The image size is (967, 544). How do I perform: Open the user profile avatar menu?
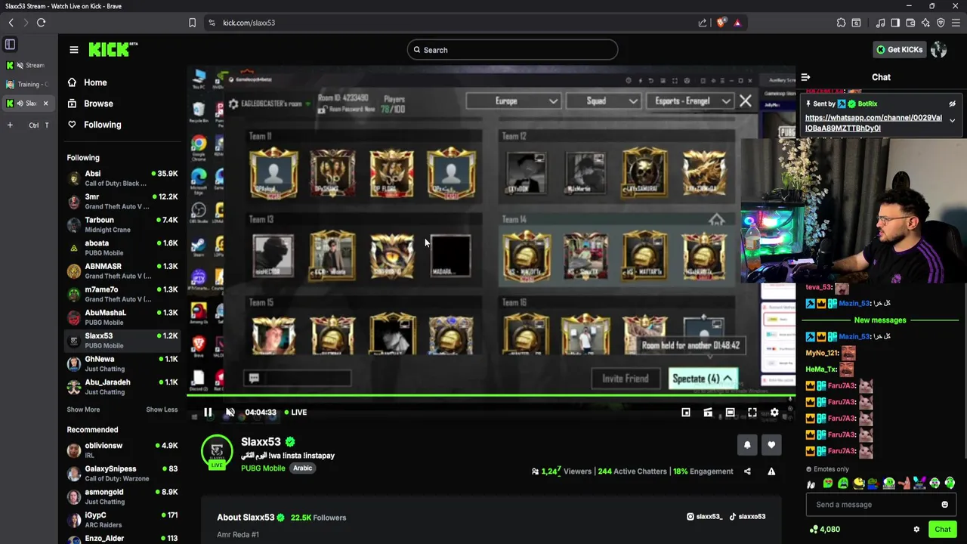click(939, 50)
